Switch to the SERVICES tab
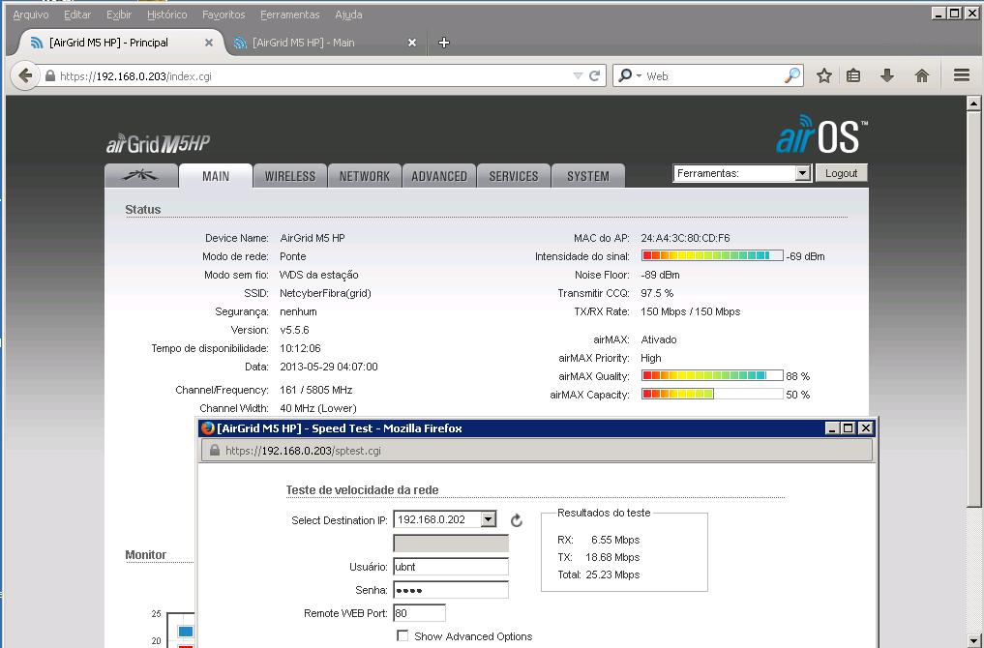Viewport: 984px width, 648px height. 514,176
